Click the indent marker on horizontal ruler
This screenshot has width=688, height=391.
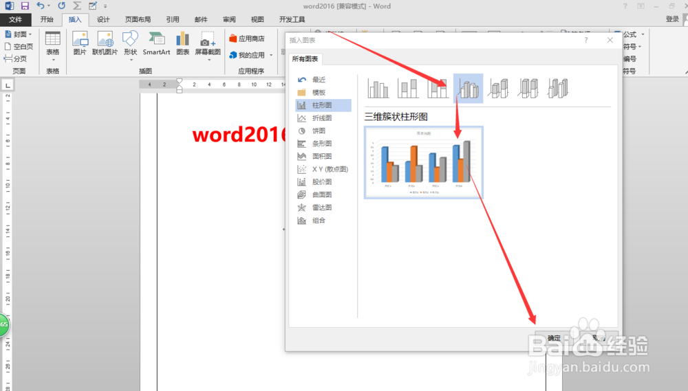click(x=179, y=86)
